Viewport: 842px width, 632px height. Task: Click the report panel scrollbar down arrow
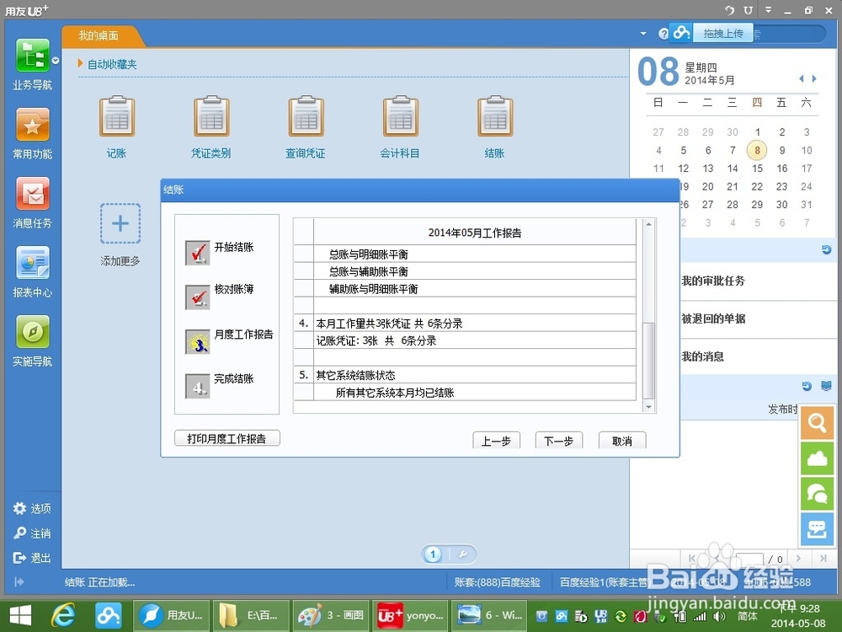coord(649,404)
